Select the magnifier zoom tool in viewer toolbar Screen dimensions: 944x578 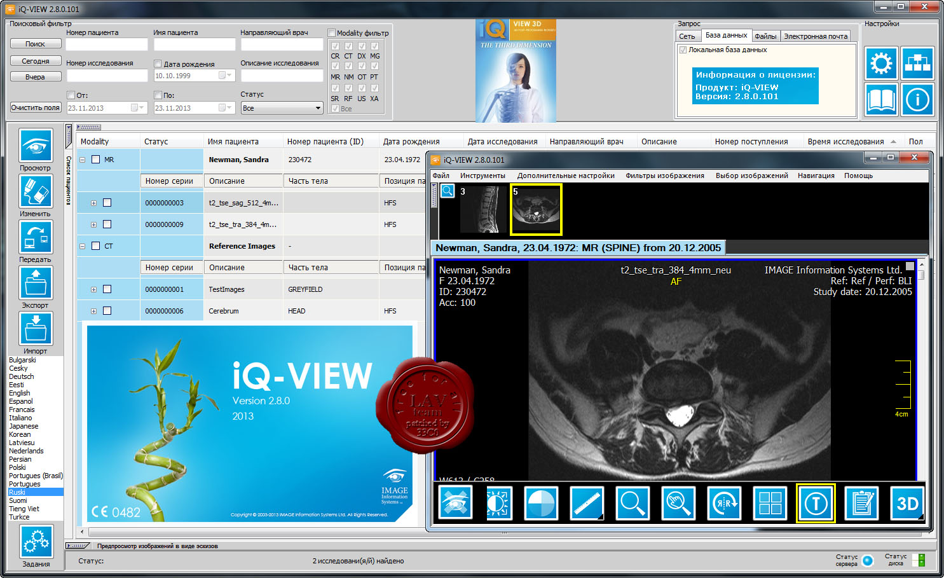(633, 503)
